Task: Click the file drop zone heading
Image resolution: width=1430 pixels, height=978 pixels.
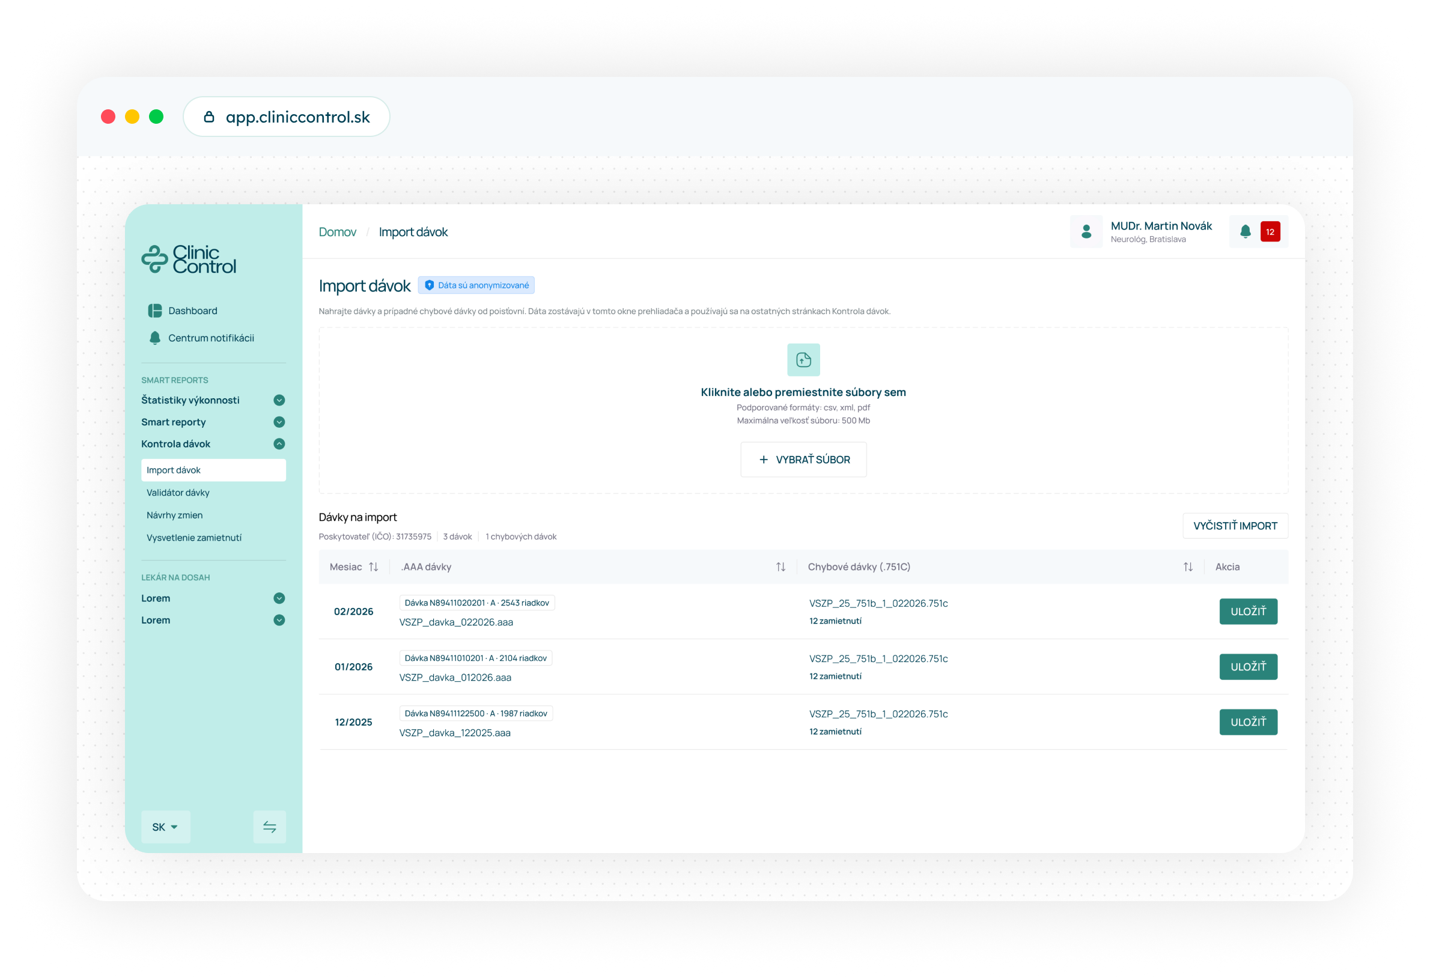Action: point(803,392)
